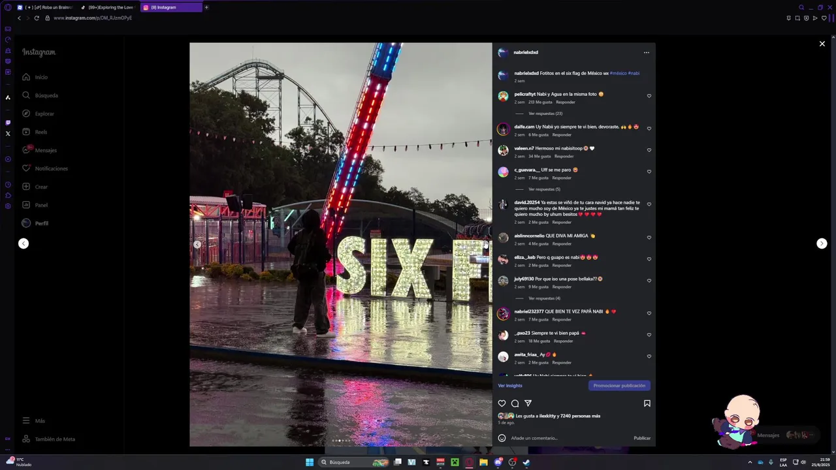This screenshot has width=836, height=470.
Task: Reload the page
Action: click(x=37, y=18)
